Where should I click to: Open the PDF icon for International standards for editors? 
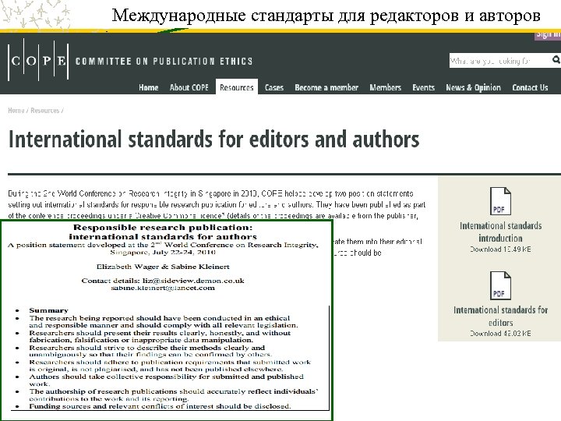[x=500, y=285]
